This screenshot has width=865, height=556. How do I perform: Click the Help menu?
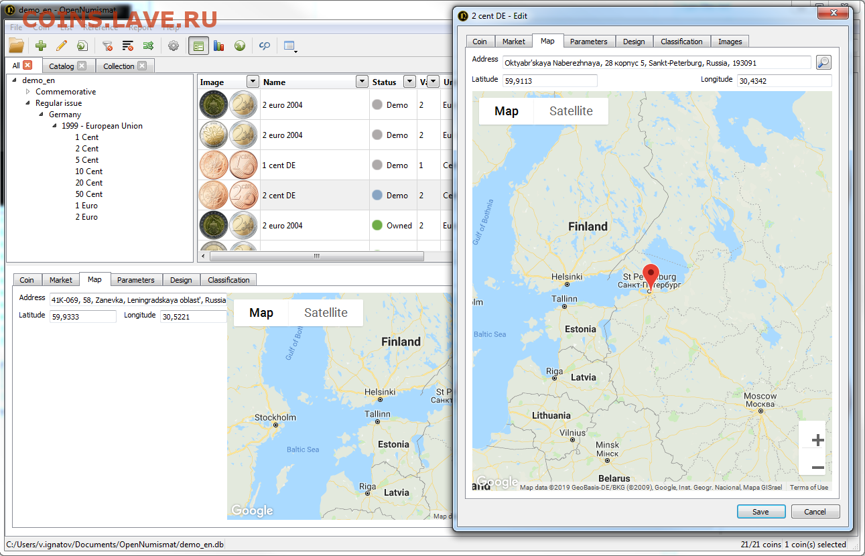[x=171, y=27]
